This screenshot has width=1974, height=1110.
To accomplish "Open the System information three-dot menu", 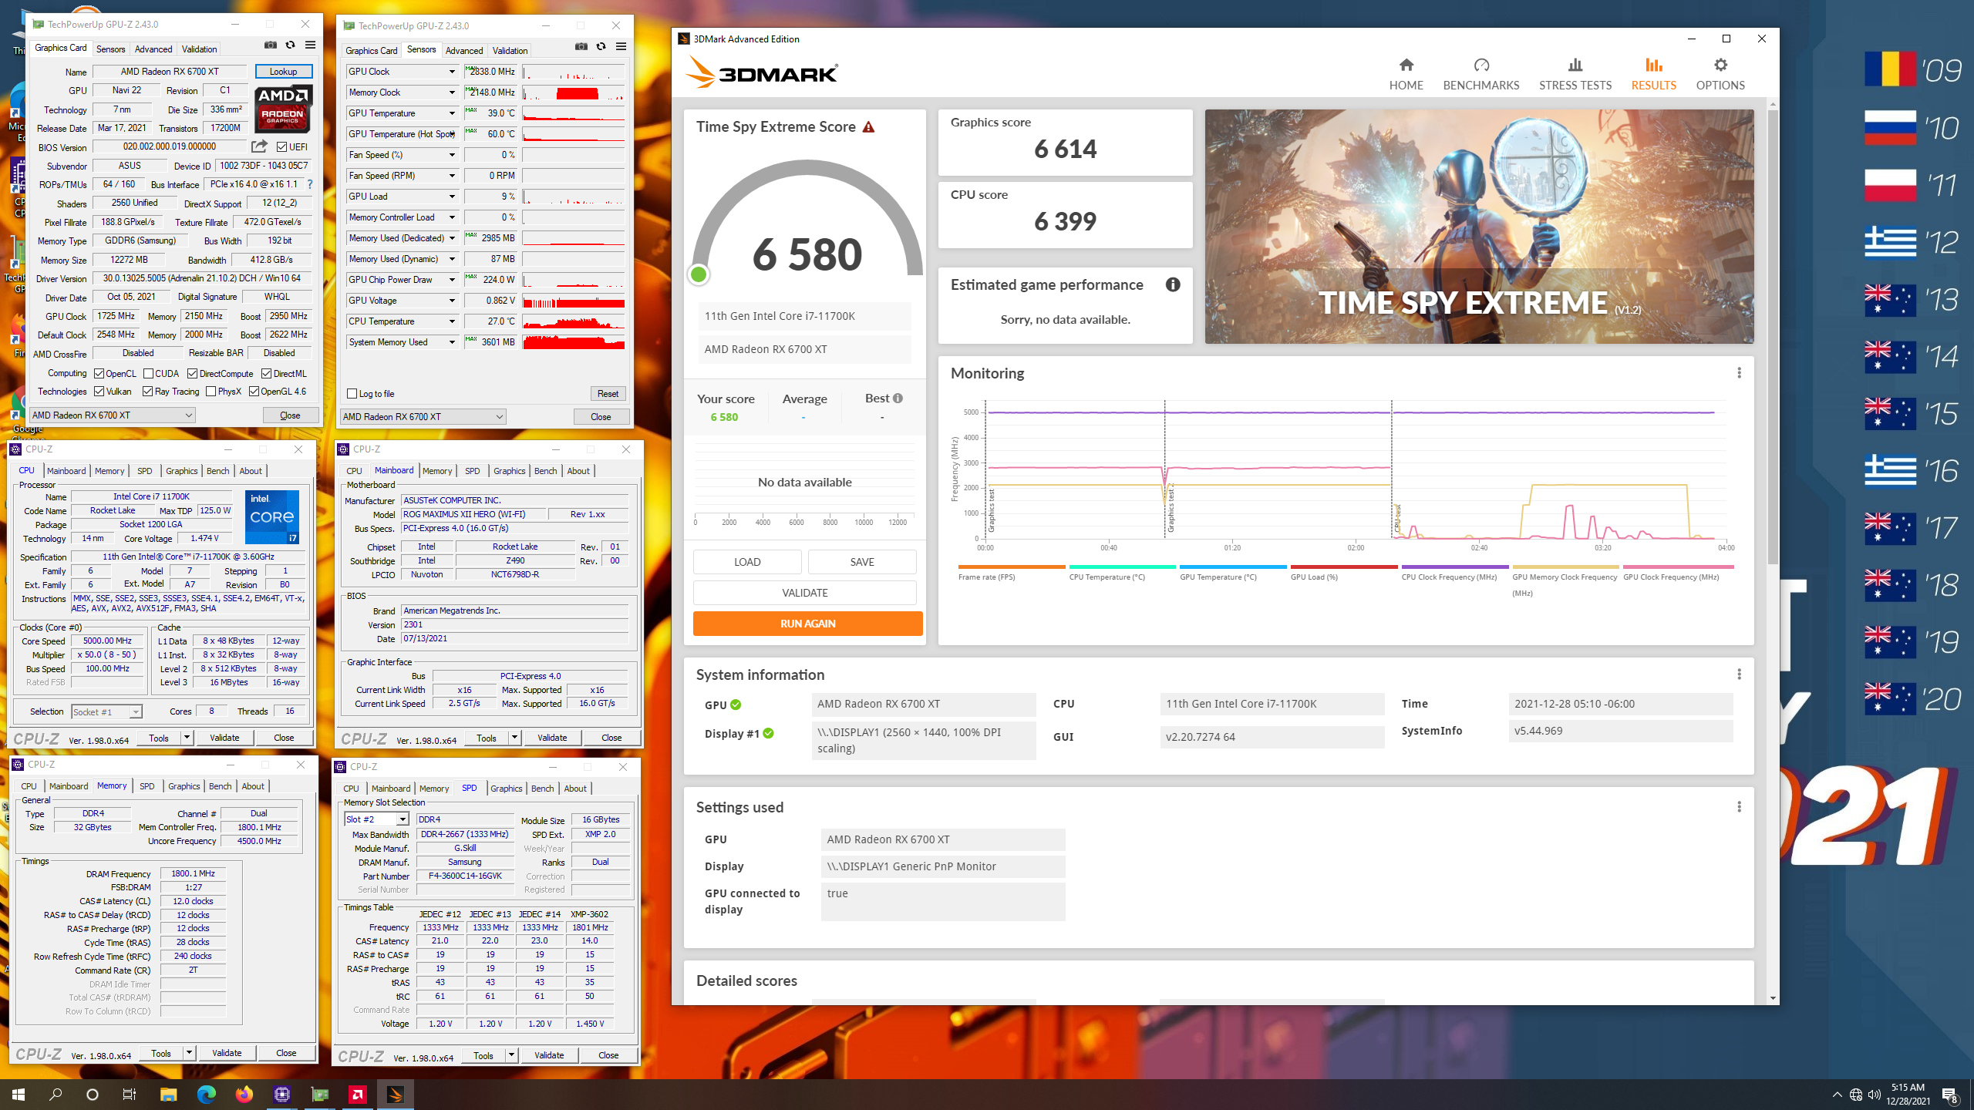I will click(1739, 674).
